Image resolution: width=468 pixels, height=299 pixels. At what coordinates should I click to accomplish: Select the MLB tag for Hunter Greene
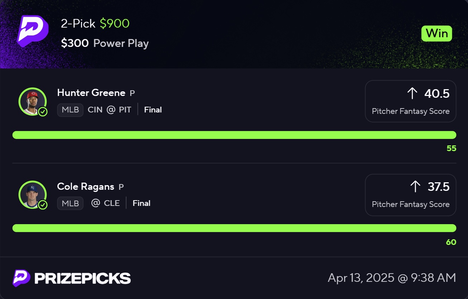point(70,110)
